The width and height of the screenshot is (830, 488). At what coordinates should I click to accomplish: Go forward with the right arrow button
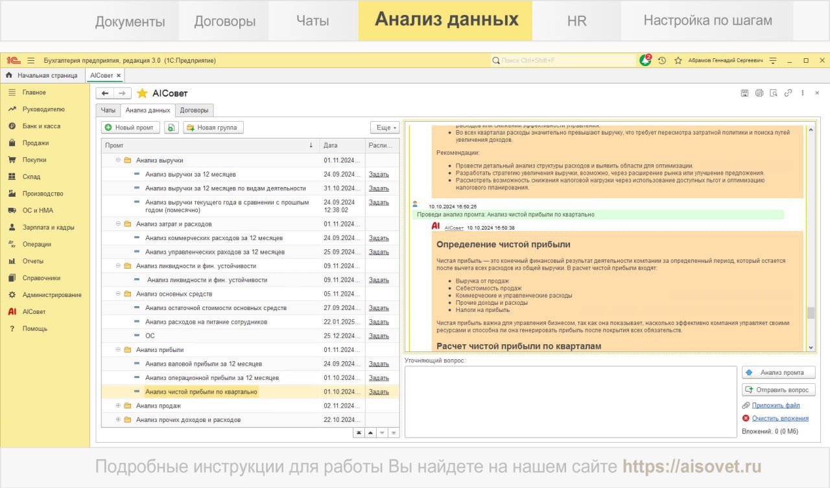(123, 93)
